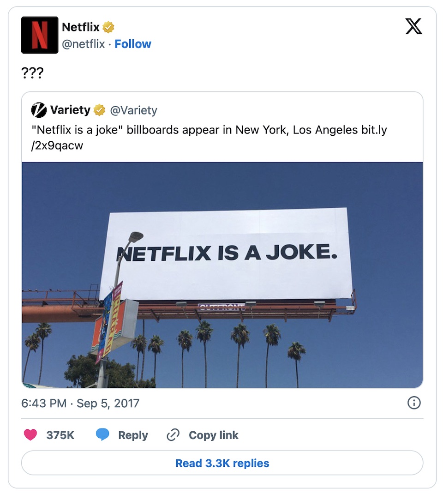Viewport: 443px width, 494px height.
Task: Click the chain link copy icon
Action: (173, 435)
